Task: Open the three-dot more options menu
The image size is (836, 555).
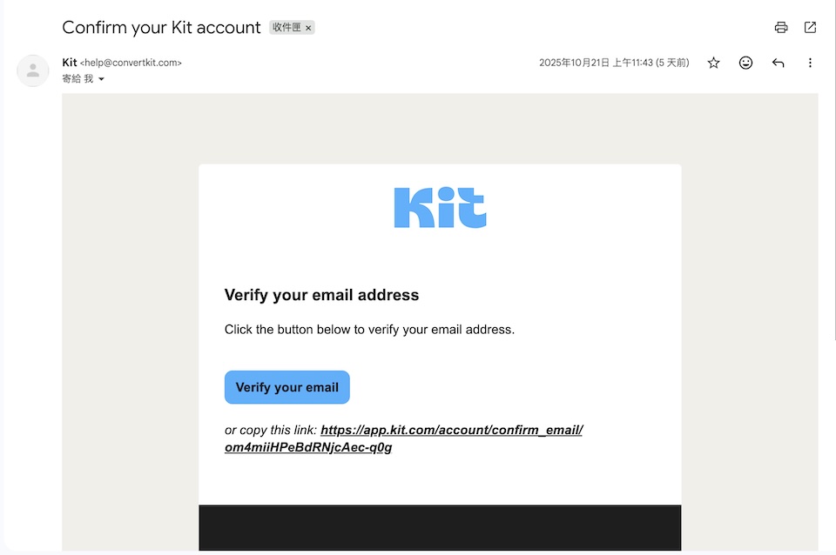Action: [810, 63]
